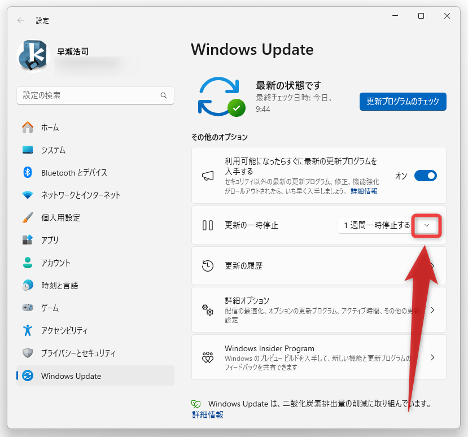Toggle off getting latest updates switch
468x437 pixels.
click(425, 176)
